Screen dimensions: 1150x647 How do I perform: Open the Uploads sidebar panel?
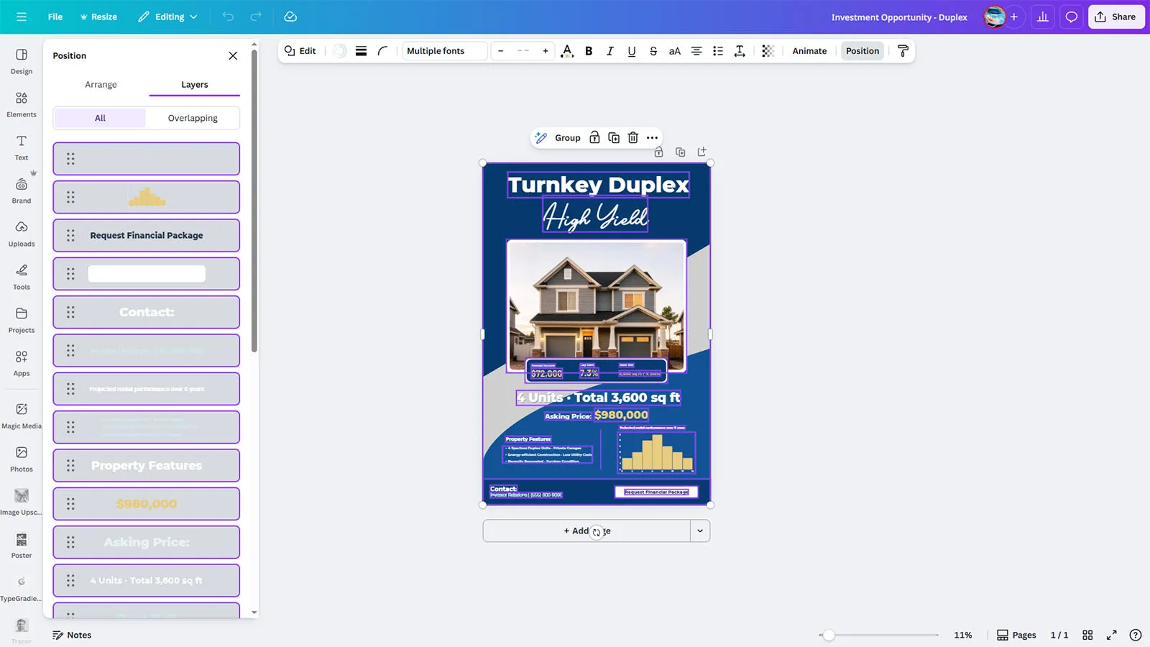(x=22, y=234)
